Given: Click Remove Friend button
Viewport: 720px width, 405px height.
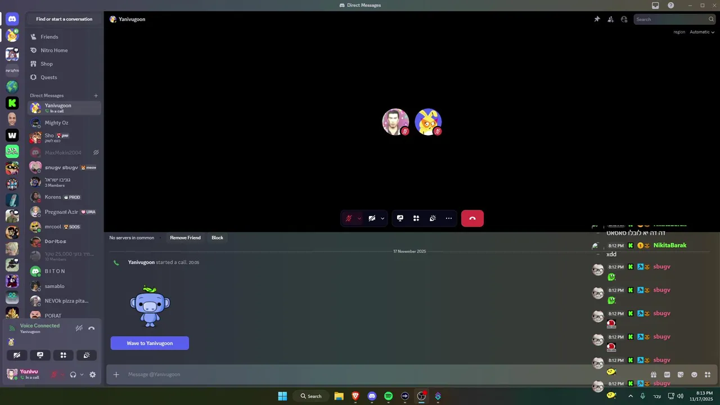Looking at the screenshot, I should pyautogui.click(x=185, y=237).
